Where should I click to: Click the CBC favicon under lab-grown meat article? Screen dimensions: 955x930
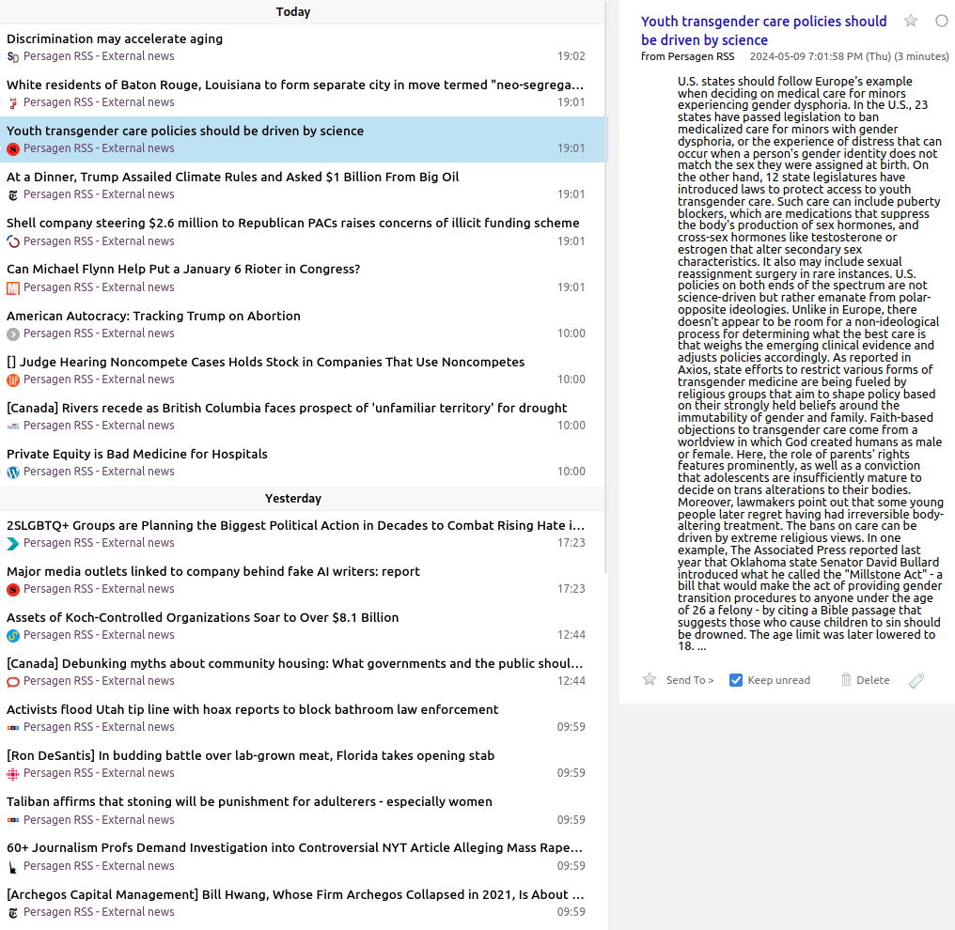point(13,774)
